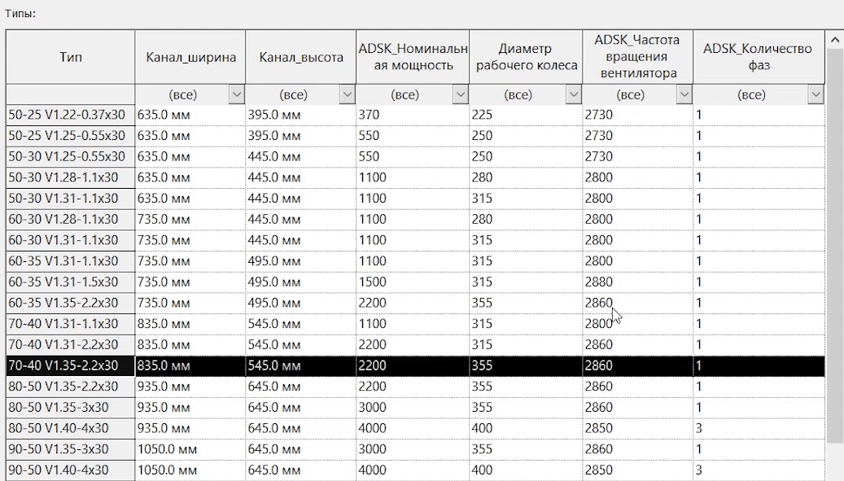Screen dimensions: 844x481
Task: Click power cell 1500 in 60-35 V1.31-1.5x30 row
Action: click(x=412, y=282)
